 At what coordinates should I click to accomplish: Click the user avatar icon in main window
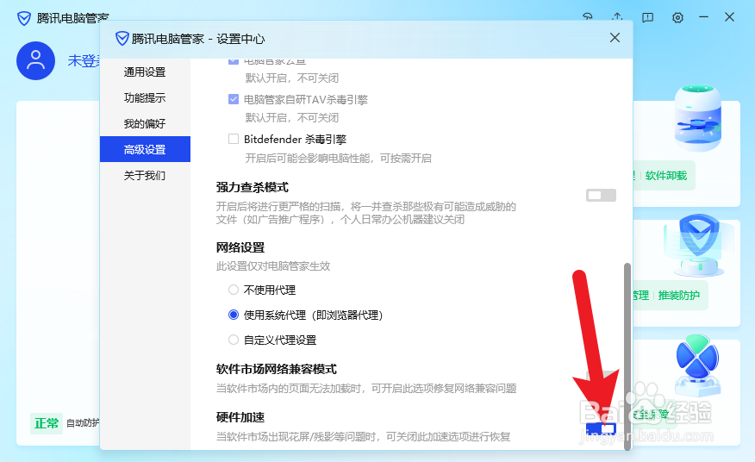[x=35, y=60]
